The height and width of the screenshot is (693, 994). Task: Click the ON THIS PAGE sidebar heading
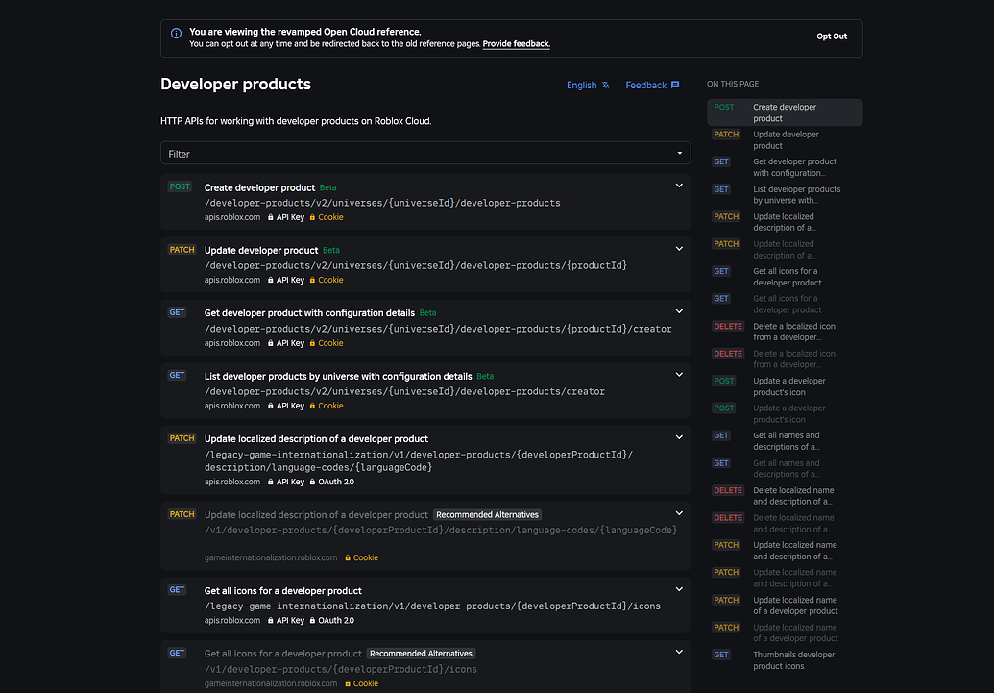click(733, 84)
